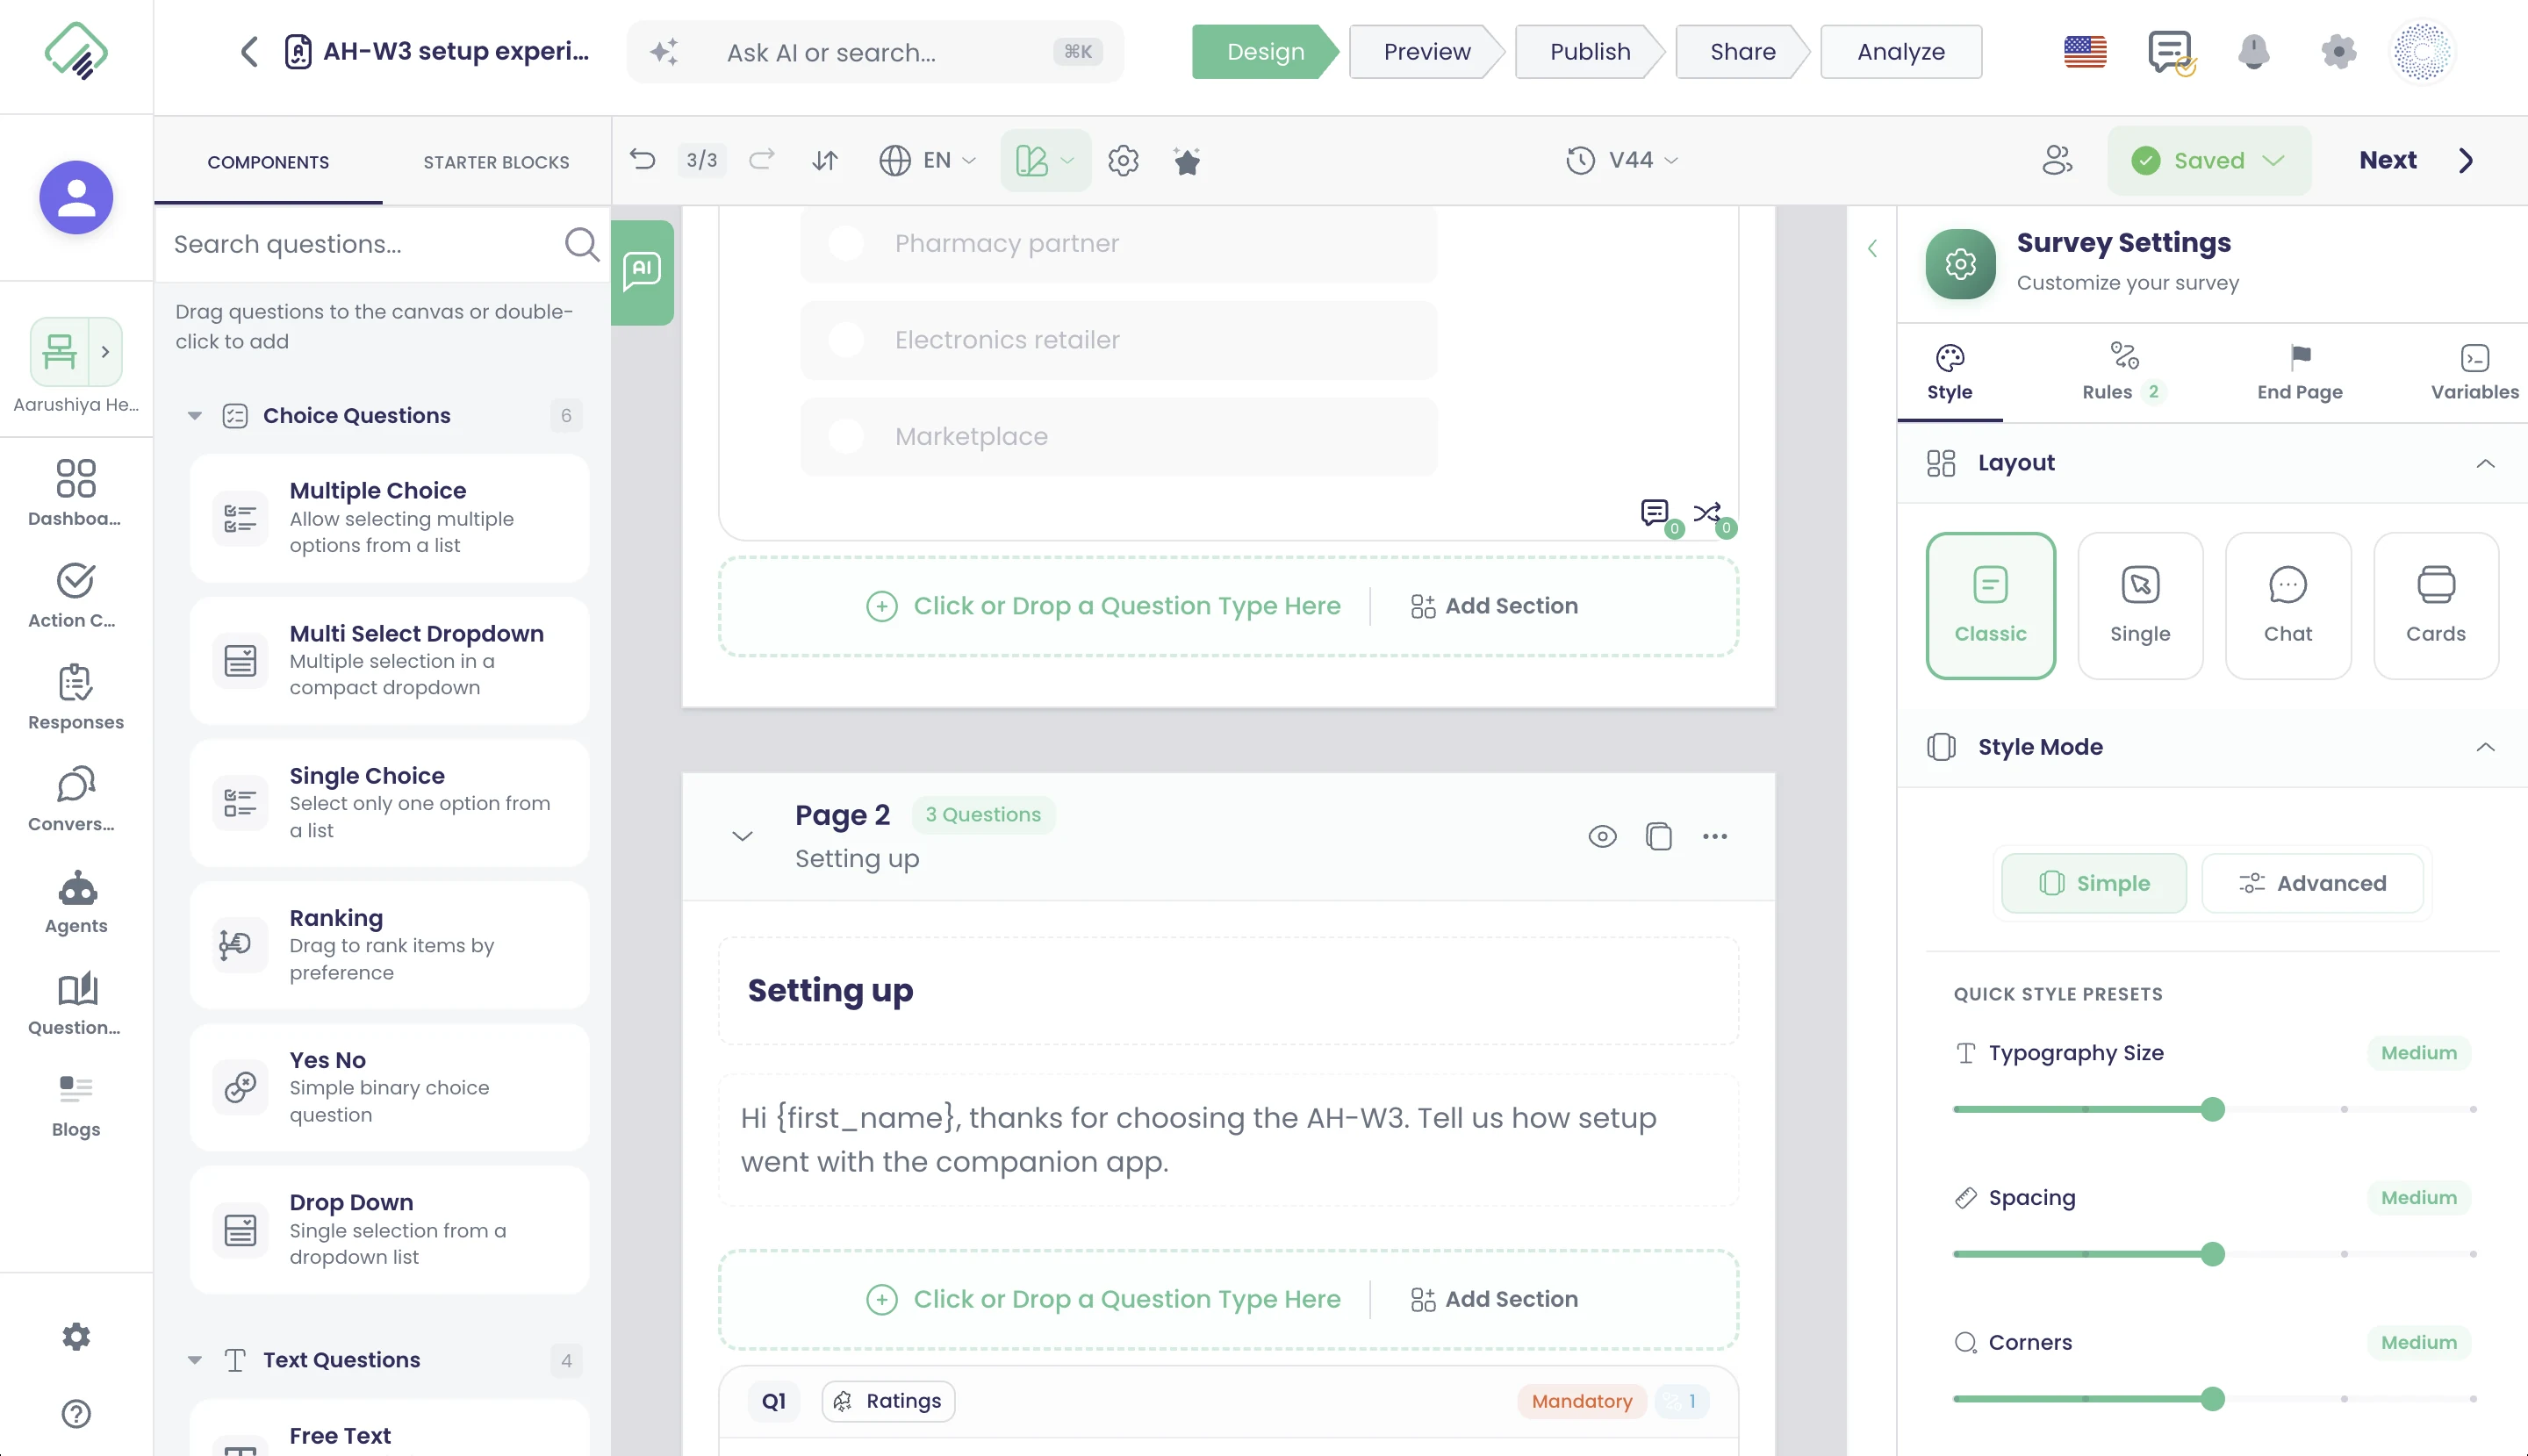
Task: Select the Chat layout option
Action: click(2288, 606)
